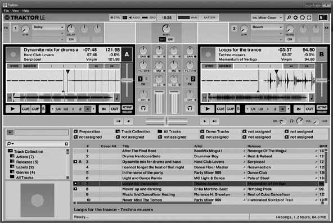This screenshot has height=223, width=333.
Task: Click the key lock note icon on Deck B
Action: pos(312,98)
